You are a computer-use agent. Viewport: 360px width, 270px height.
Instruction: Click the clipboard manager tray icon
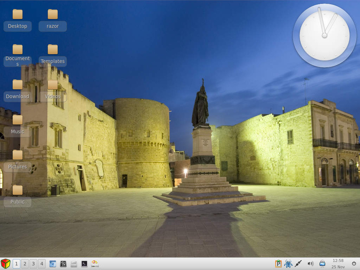tap(279, 264)
